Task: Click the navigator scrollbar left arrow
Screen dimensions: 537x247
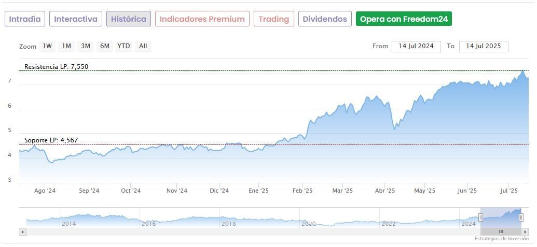Action: tap(22, 231)
